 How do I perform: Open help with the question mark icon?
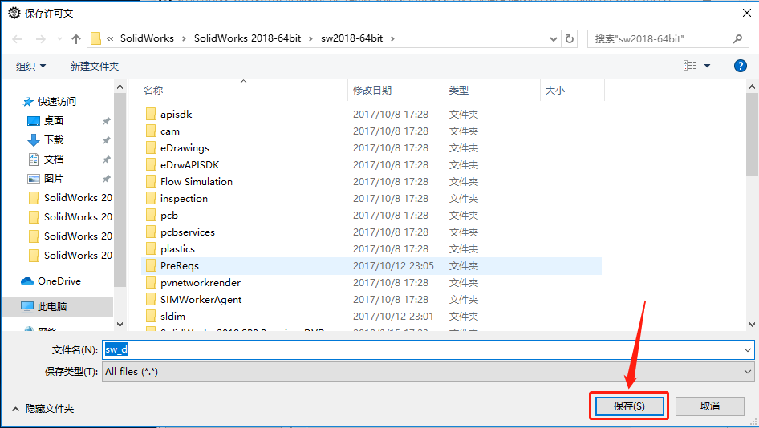click(740, 66)
